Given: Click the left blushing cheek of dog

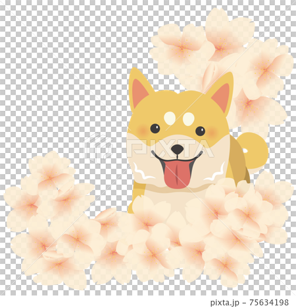Looking at the screenshot, I should click(x=143, y=131).
